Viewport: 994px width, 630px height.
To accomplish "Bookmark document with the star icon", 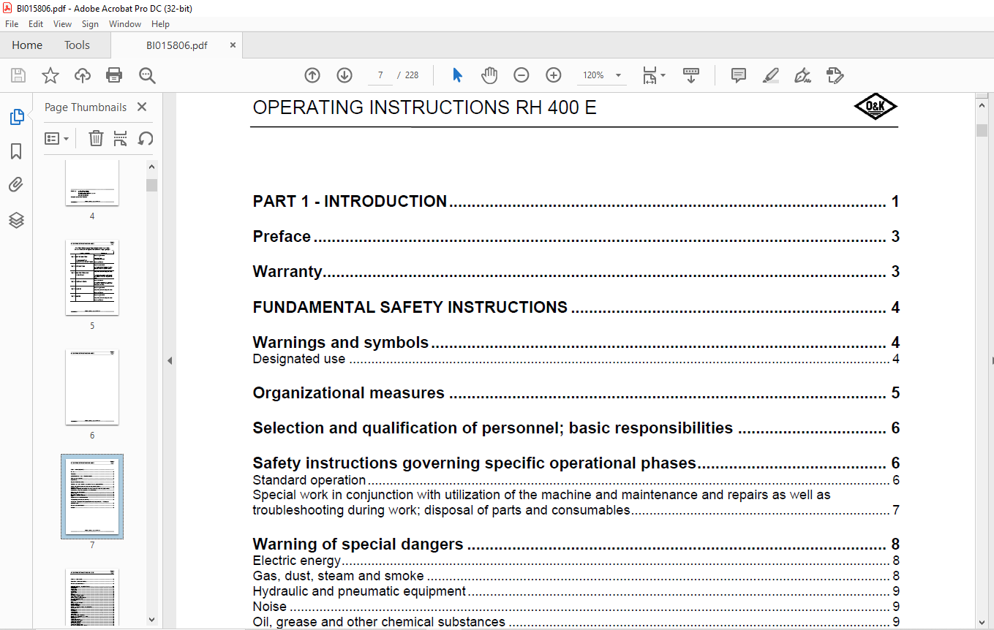I will (50, 75).
